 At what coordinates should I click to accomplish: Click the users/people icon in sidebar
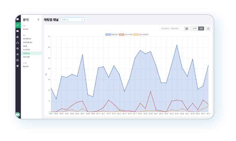(x=18, y=37)
